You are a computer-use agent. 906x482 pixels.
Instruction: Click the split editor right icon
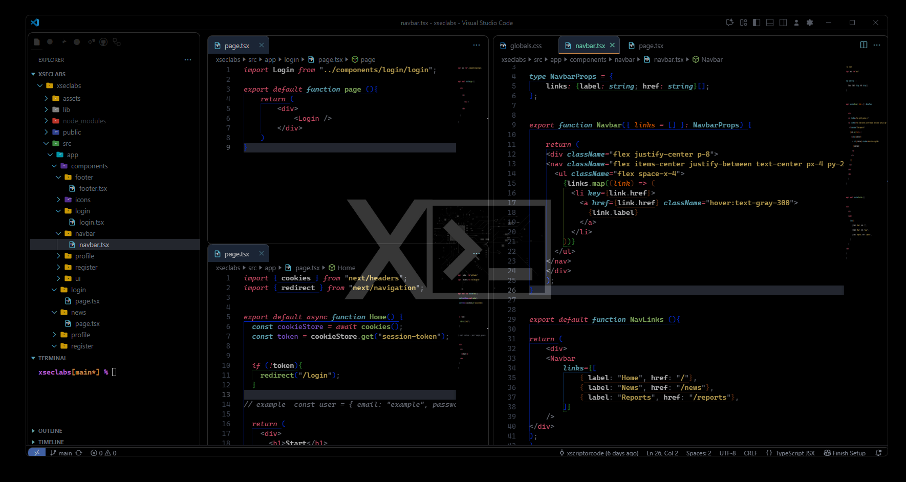[x=864, y=45]
